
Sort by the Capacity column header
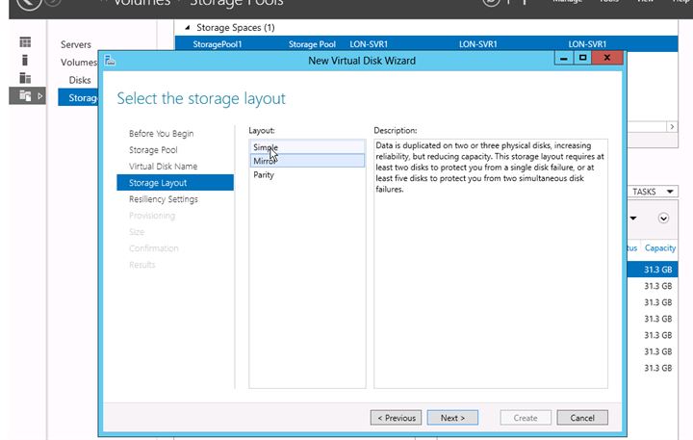660,247
